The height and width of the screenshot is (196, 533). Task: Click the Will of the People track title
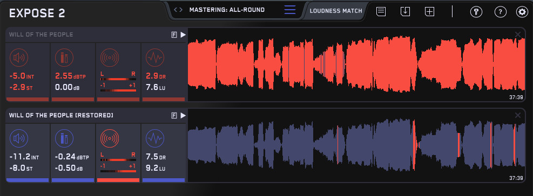[41, 34]
